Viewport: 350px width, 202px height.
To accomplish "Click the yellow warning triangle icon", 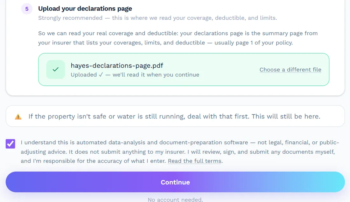I will [x=18, y=117].
